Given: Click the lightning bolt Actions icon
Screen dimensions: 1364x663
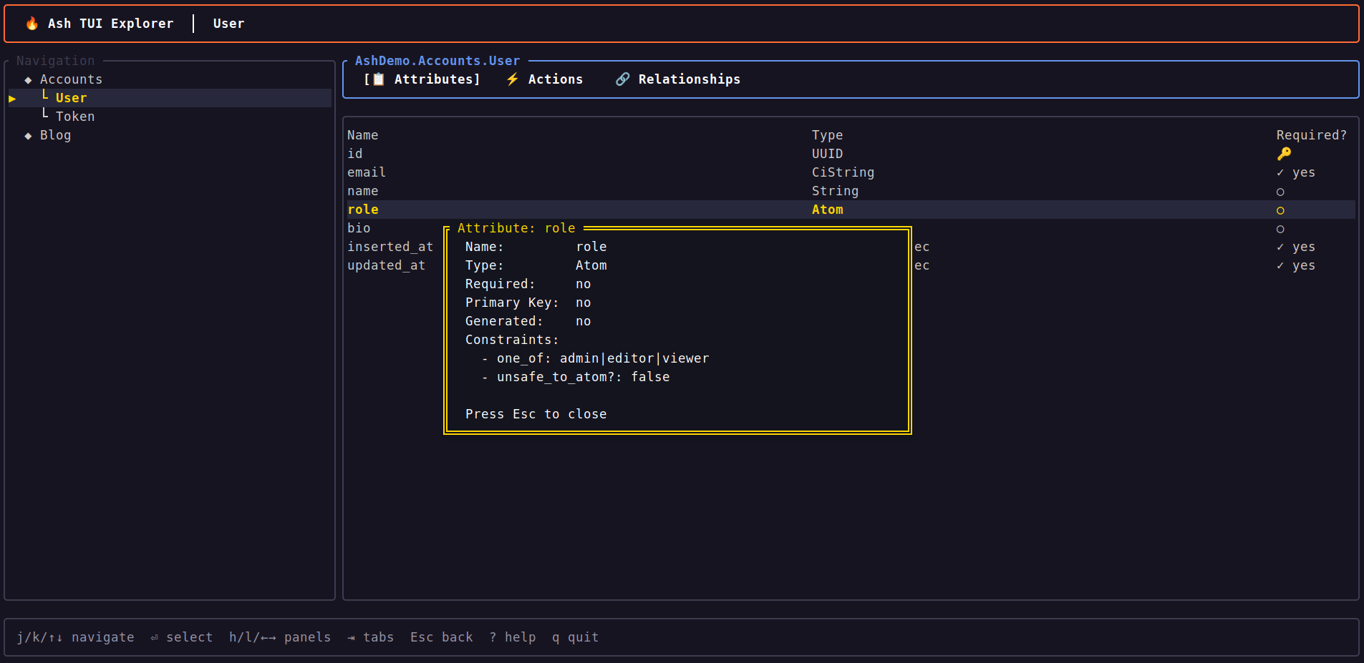Looking at the screenshot, I should click(x=513, y=79).
